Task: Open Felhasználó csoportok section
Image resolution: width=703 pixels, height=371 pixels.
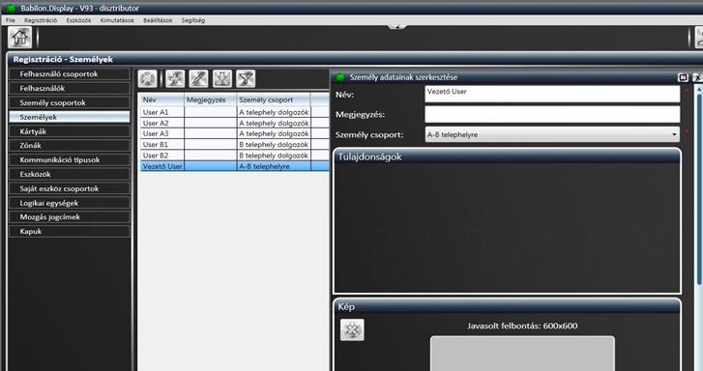Action: [70, 74]
